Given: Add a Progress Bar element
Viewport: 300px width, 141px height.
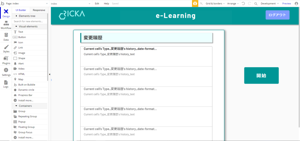Looking at the screenshot, I should [x=30, y=95].
